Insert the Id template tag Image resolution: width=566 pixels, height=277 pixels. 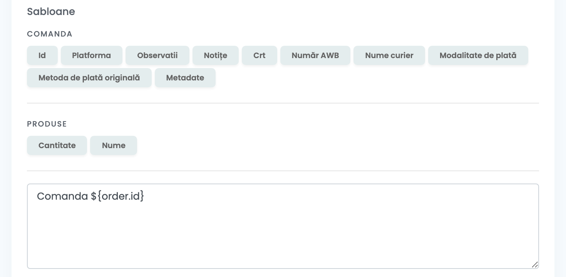click(x=42, y=55)
